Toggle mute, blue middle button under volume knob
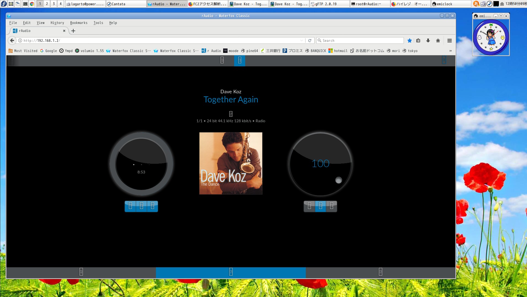Screen dimensions: 527x297 pyautogui.click(x=320, y=206)
